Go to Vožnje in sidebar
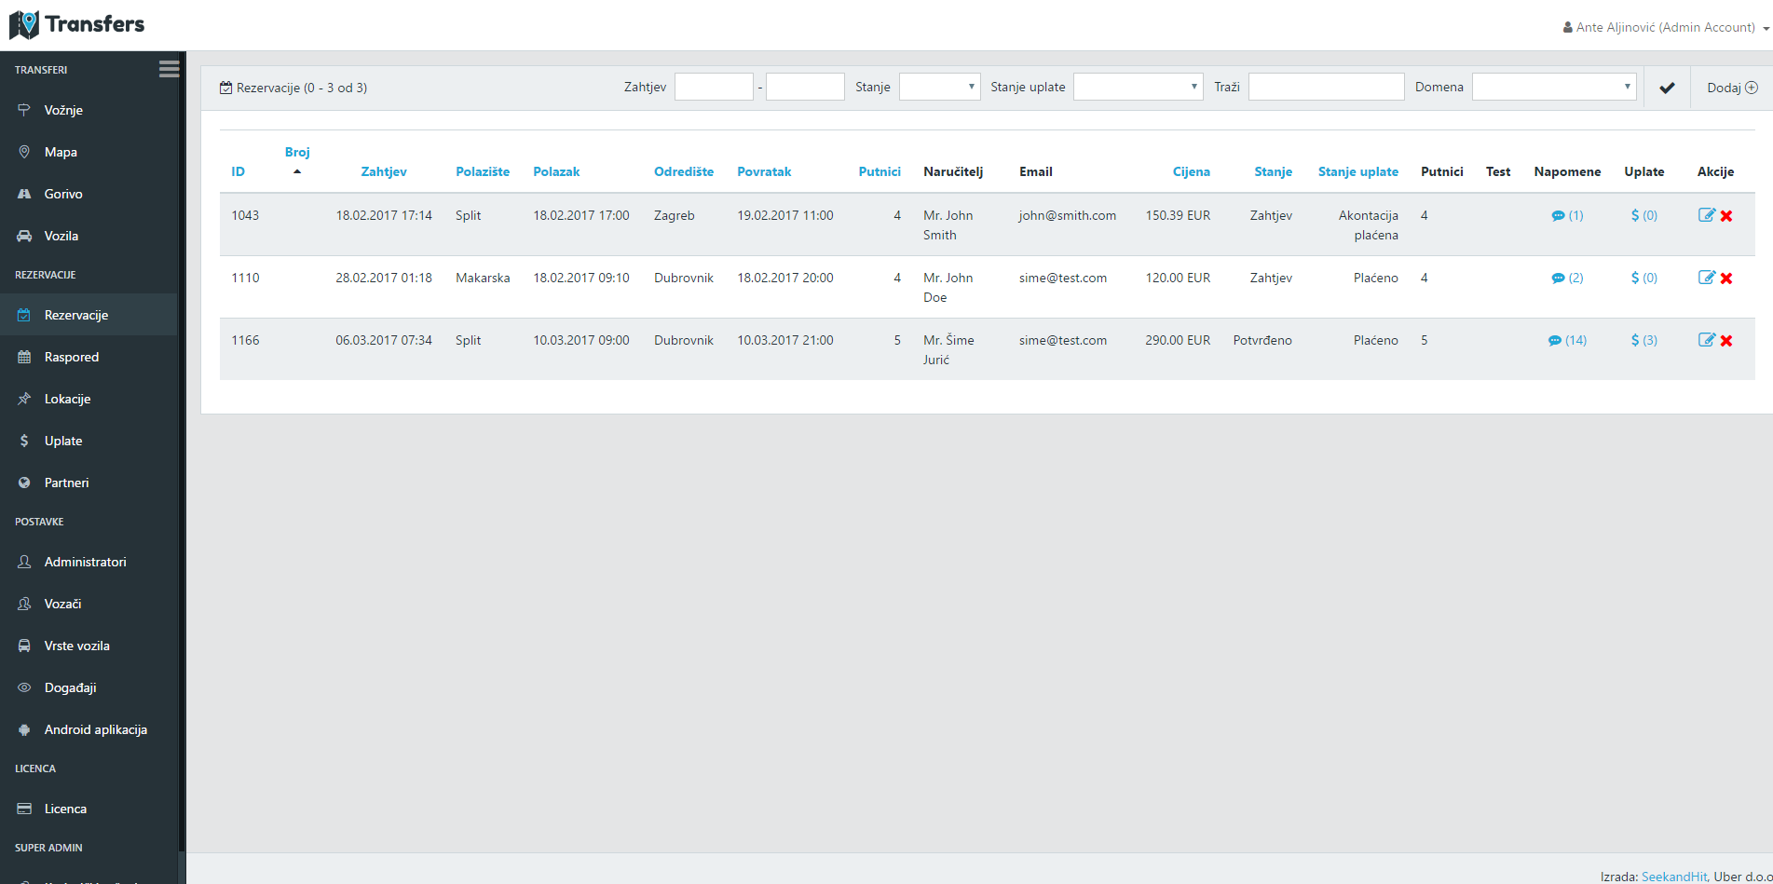 [63, 110]
